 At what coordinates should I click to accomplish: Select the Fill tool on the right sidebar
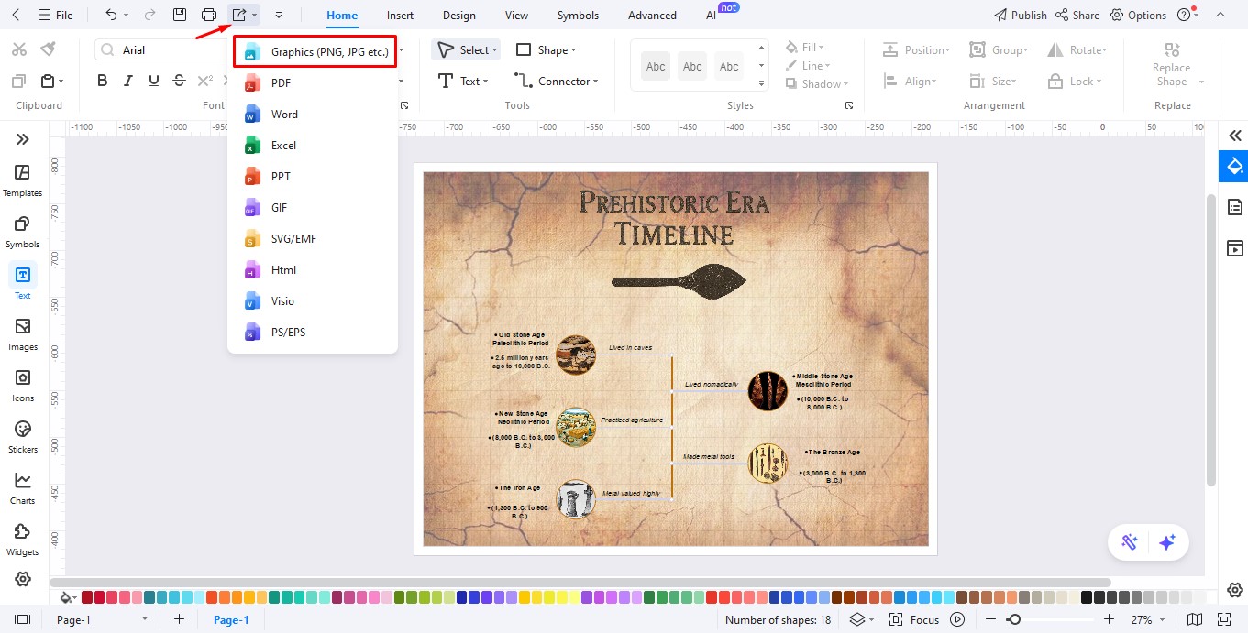tap(1233, 166)
